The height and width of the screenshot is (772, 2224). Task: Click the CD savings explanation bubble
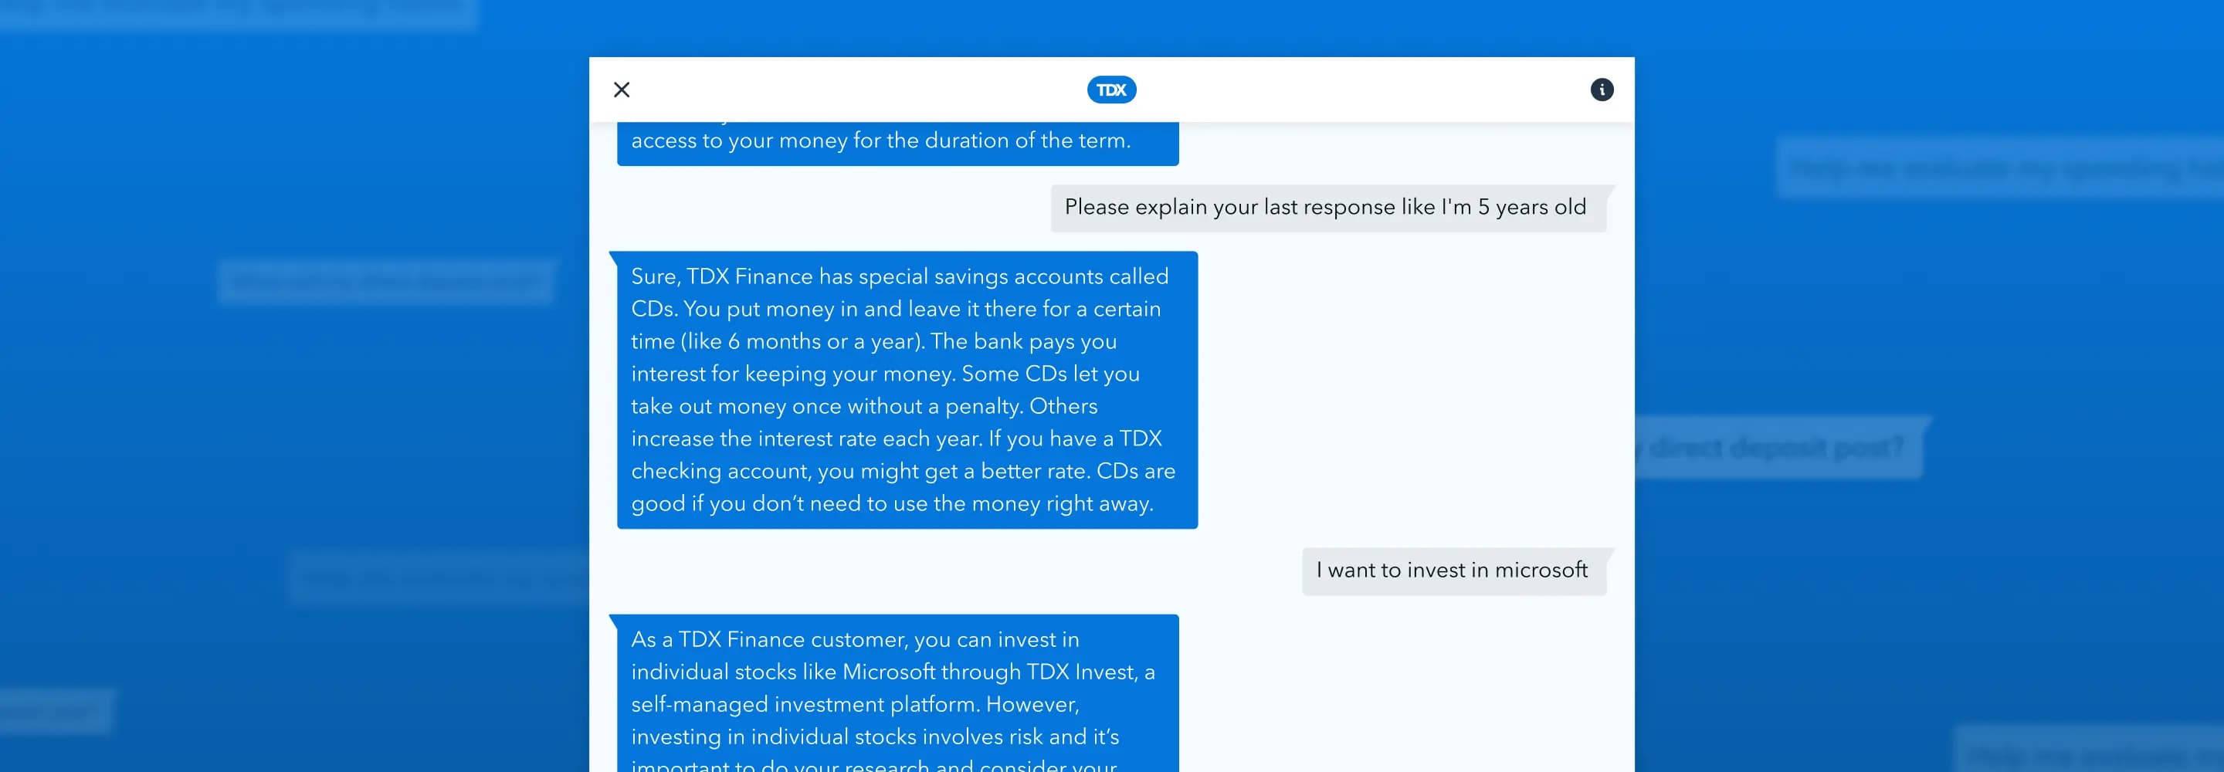905,388
